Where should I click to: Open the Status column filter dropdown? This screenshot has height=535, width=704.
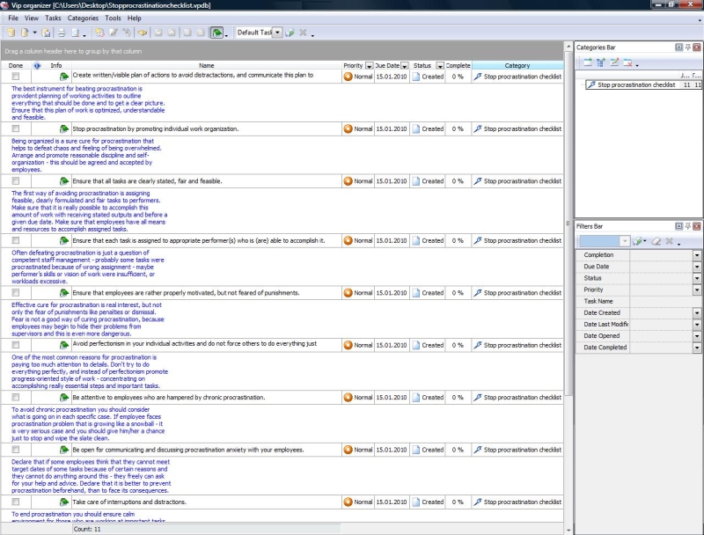(440, 66)
